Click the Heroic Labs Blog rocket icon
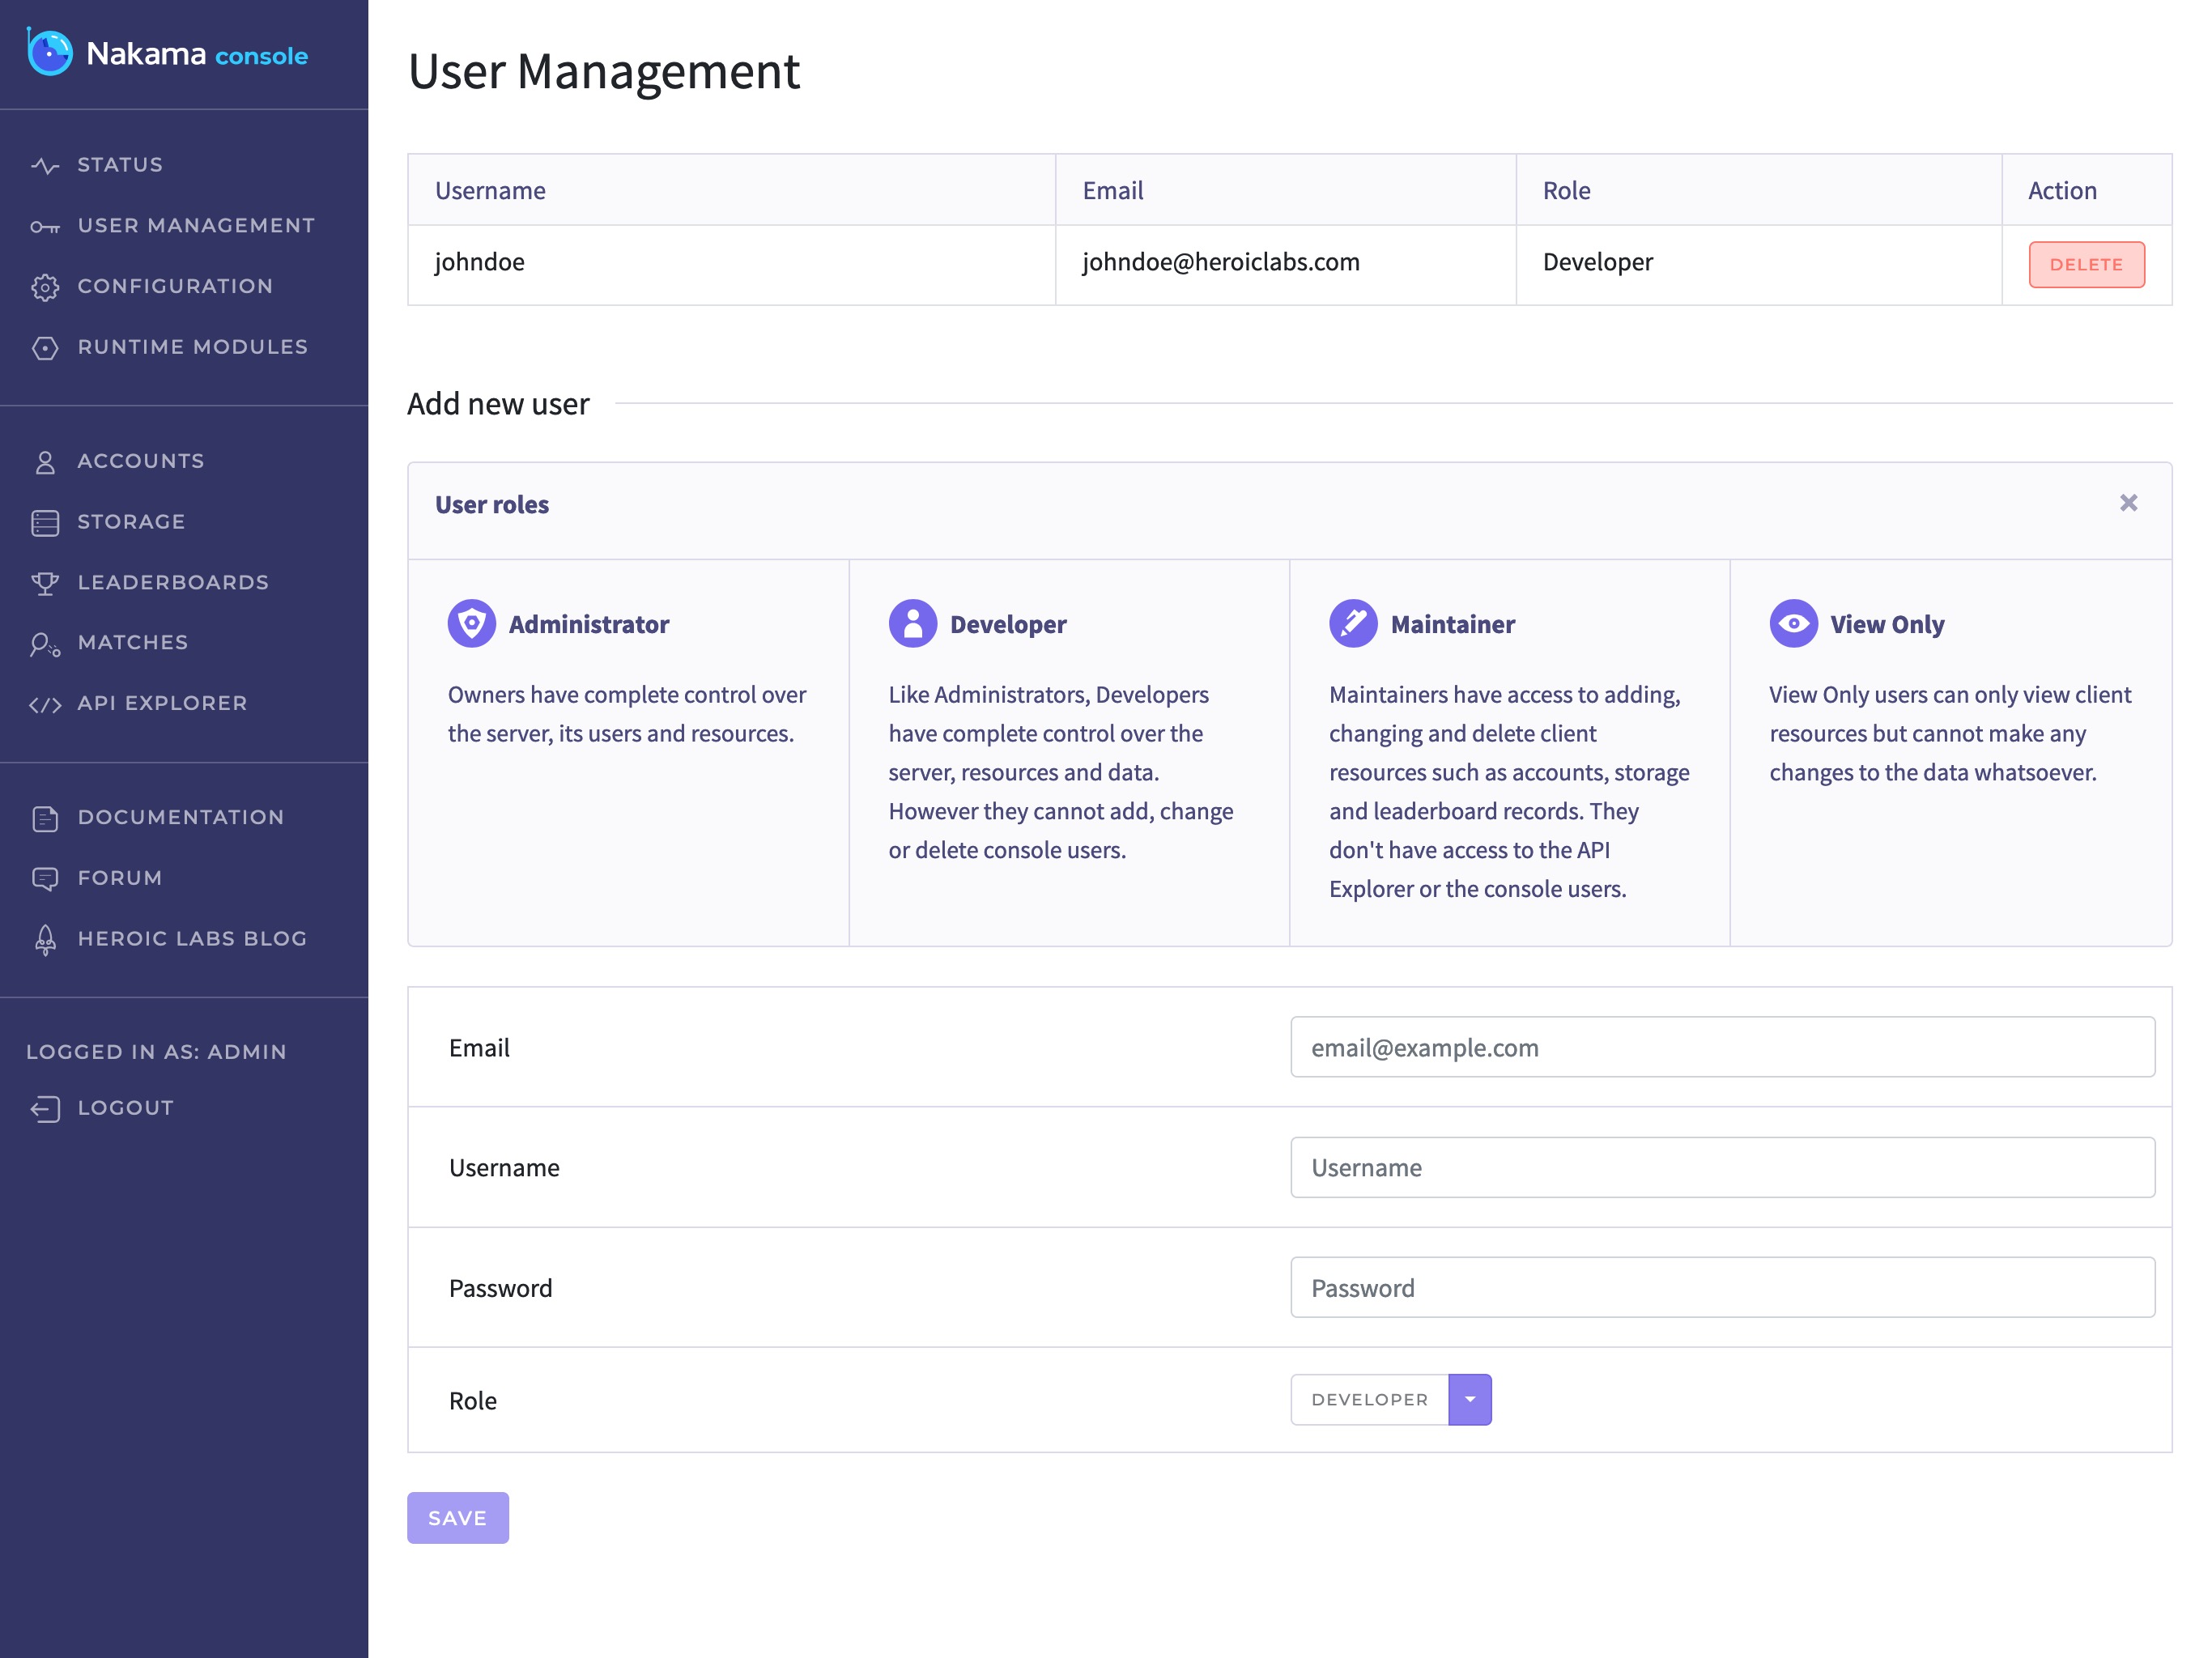 point(45,940)
